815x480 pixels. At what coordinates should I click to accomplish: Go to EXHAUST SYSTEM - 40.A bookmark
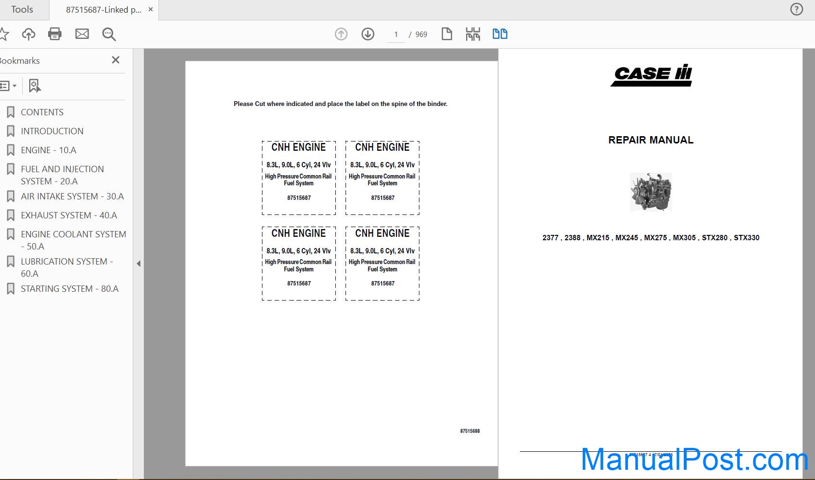(69, 215)
